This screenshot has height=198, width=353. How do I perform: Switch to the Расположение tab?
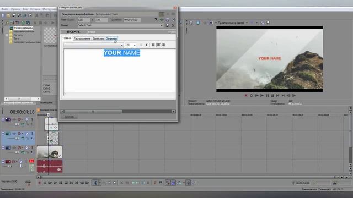(82, 38)
